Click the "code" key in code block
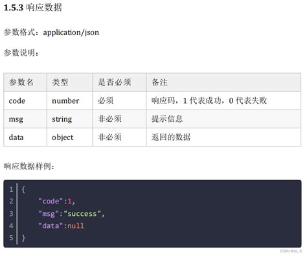307x256 pixels. click(x=51, y=202)
